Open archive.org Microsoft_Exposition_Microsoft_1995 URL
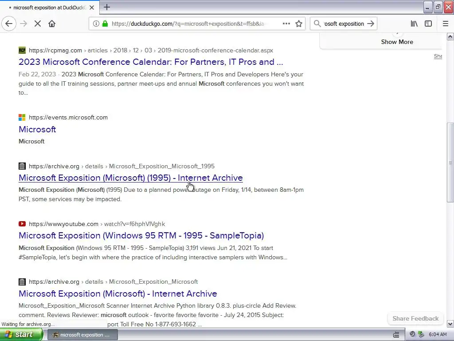Viewport: 454px width, 341px height. (x=121, y=166)
